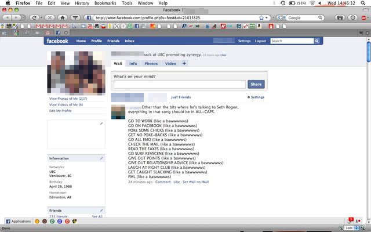Open the Tools menu

pyautogui.click(x=127, y=3)
